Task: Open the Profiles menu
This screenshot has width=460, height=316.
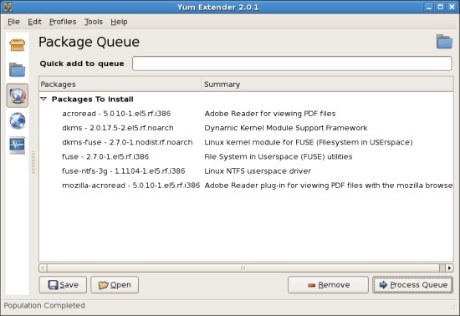Action: (x=63, y=22)
